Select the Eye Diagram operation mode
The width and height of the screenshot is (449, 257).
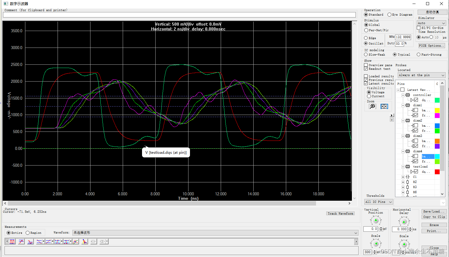[x=400, y=14]
